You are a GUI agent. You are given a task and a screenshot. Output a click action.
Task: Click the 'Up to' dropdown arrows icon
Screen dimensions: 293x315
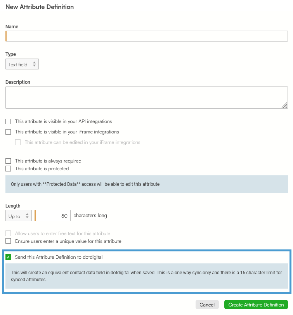(27, 216)
